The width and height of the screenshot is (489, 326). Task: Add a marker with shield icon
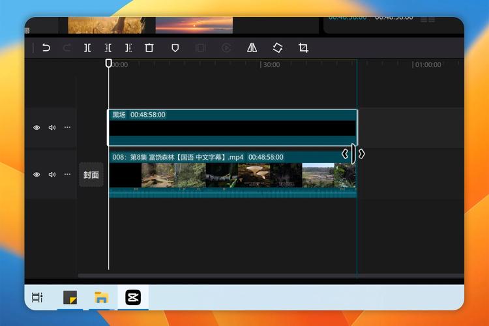175,48
